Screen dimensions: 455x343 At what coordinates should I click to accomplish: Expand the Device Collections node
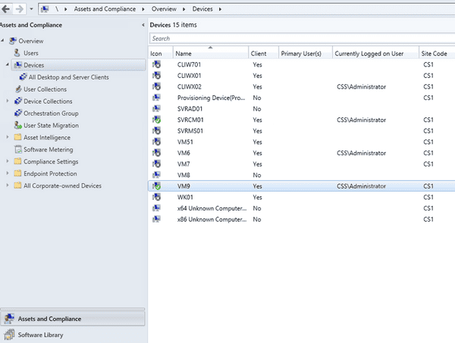[8, 101]
